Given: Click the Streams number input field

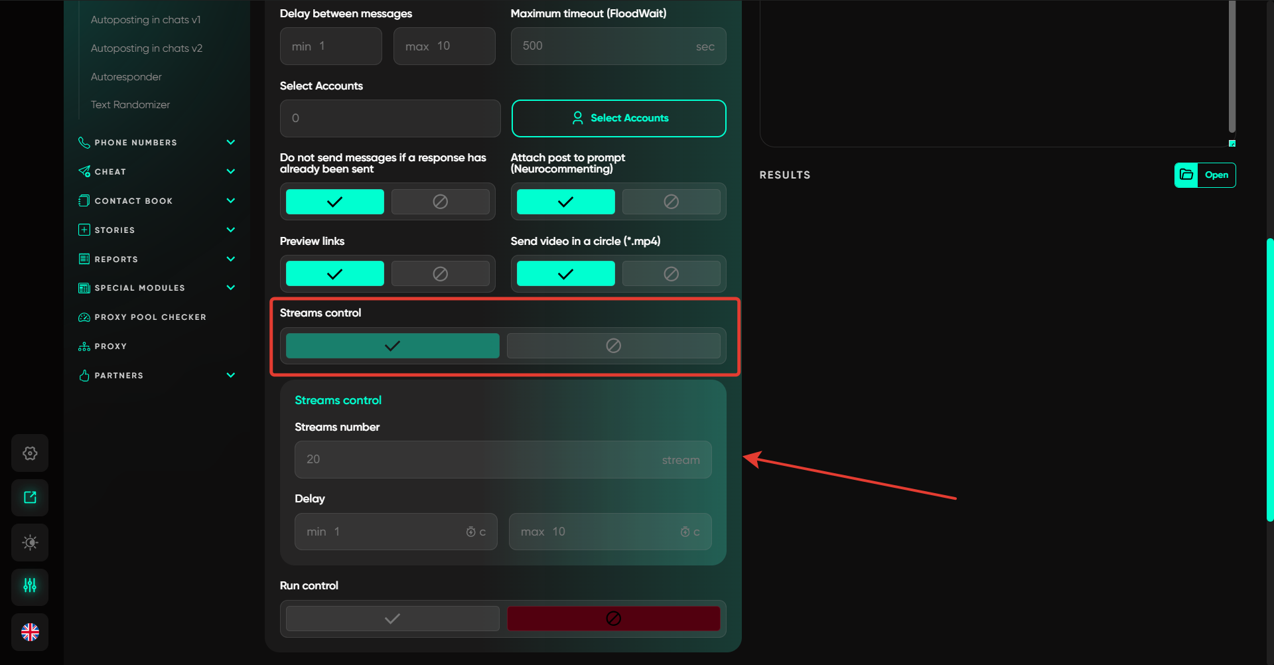Looking at the screenshot, I should (502, 459).
